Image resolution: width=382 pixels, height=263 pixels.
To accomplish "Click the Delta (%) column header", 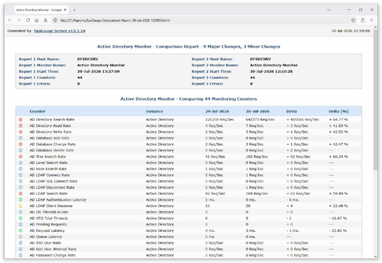I will [x=339, y=111].
